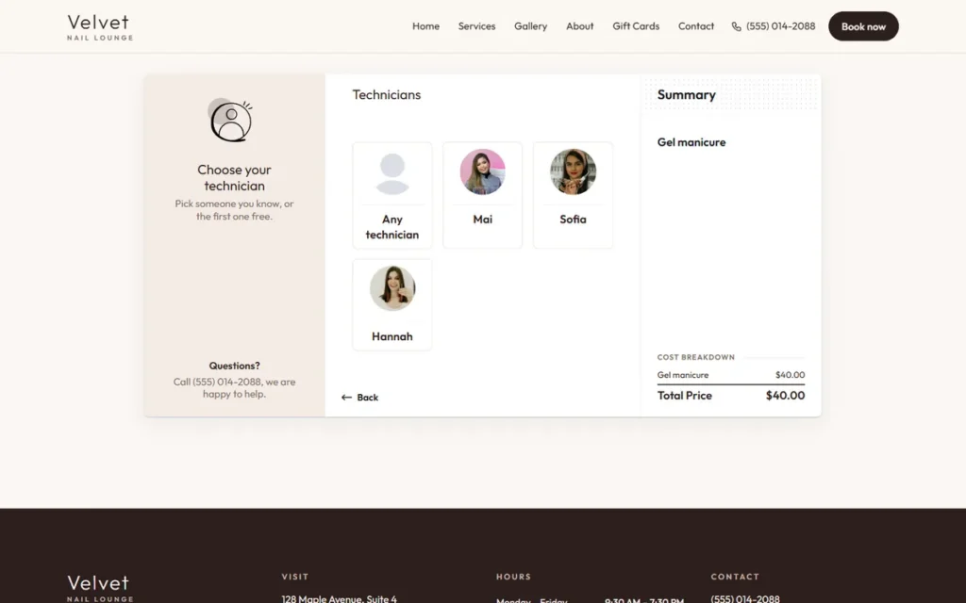Click the bold $40.00 total amount
The height and width of the screenshot is (603, 966).
[785, 396]
